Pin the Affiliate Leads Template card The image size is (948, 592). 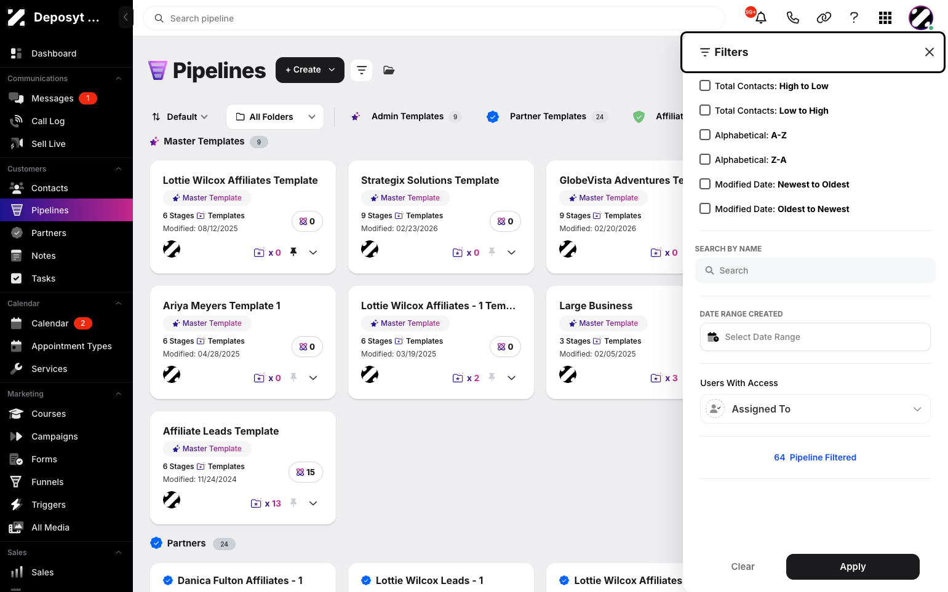[x=293, y=503]
